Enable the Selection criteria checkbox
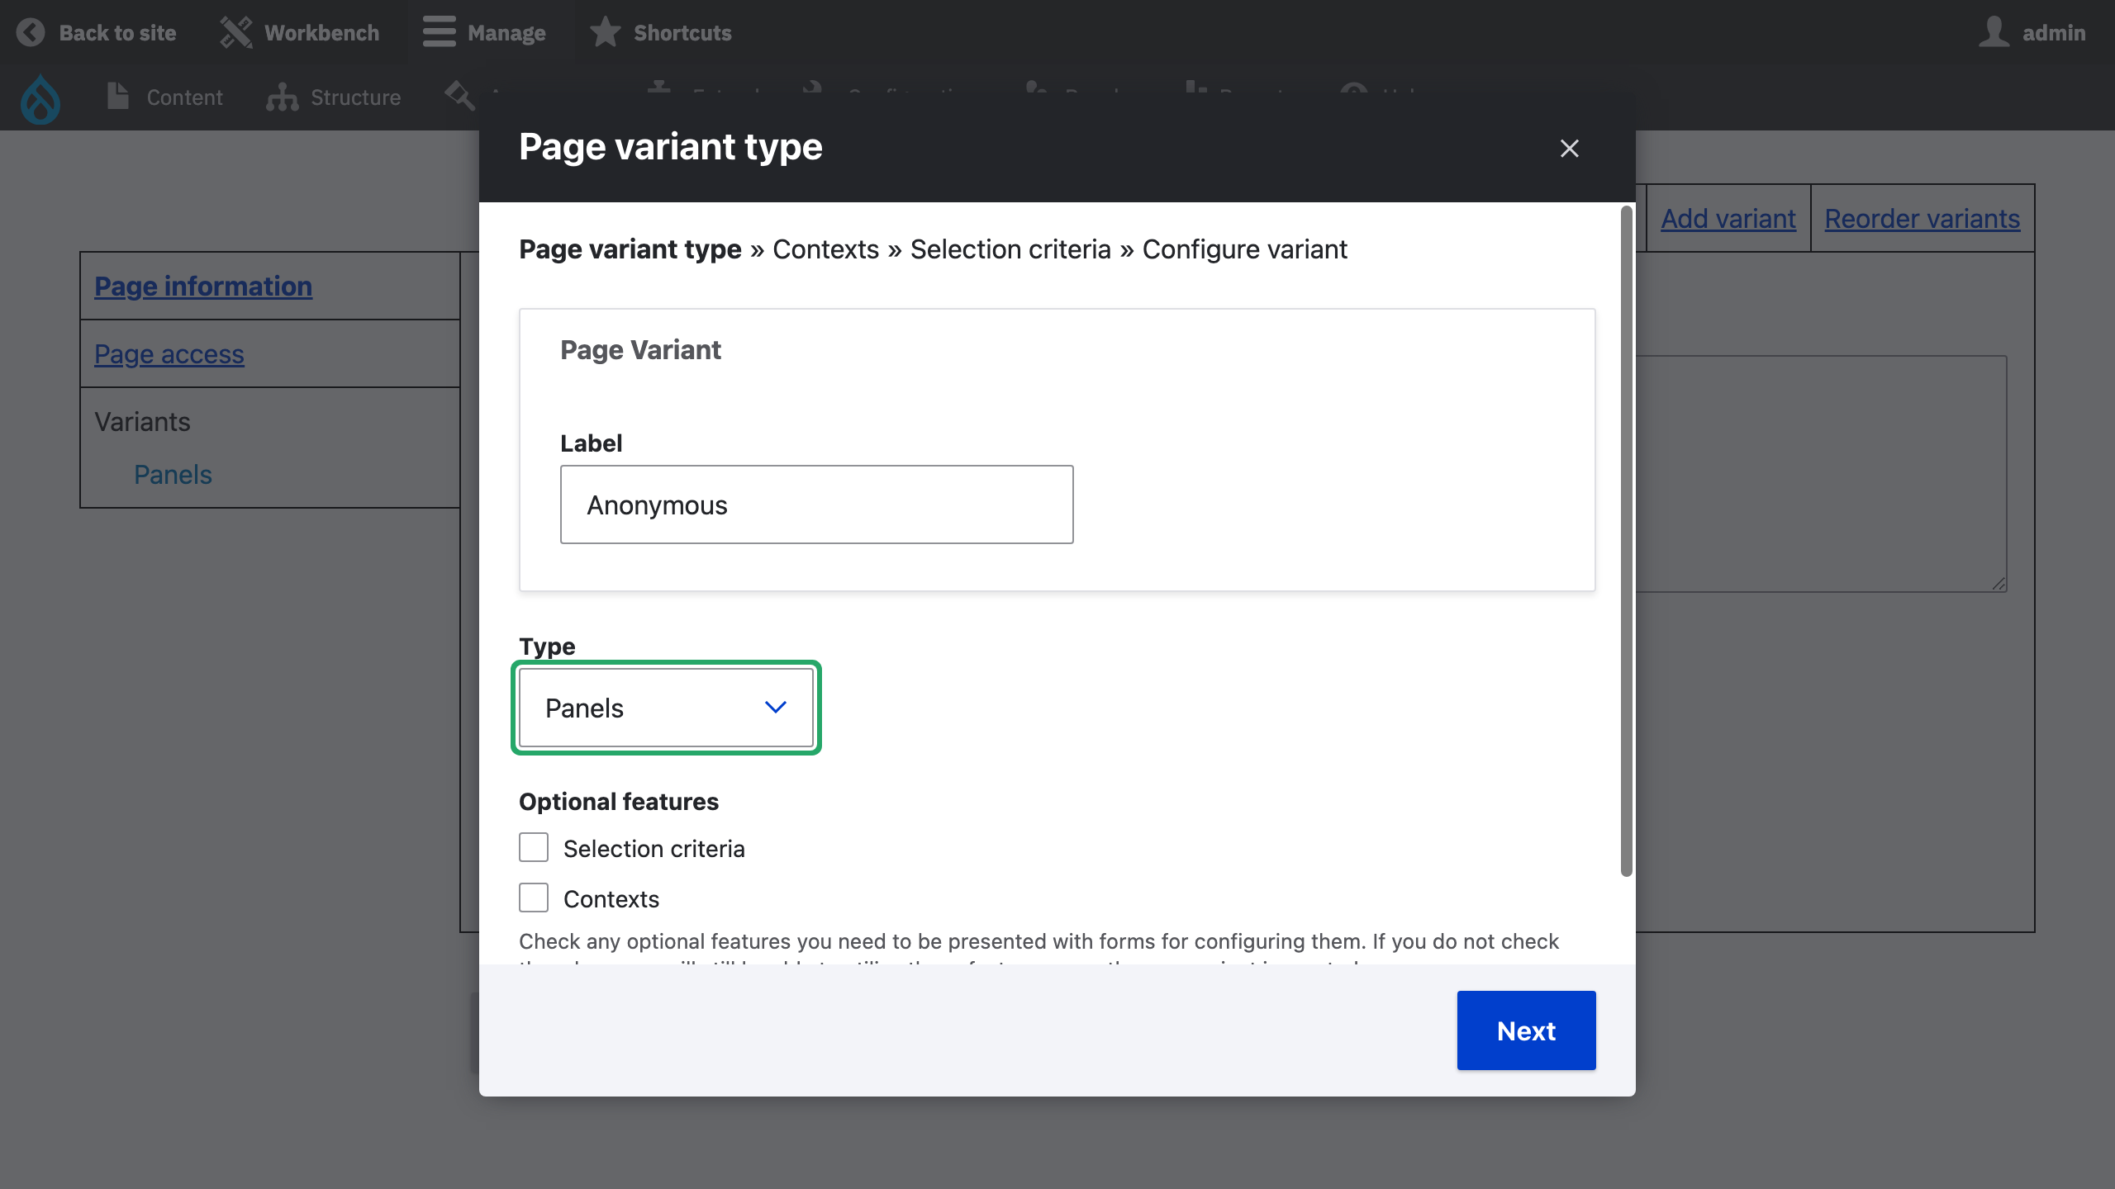Screen dimensions: 2115x1189 click(x=533, y=846)
